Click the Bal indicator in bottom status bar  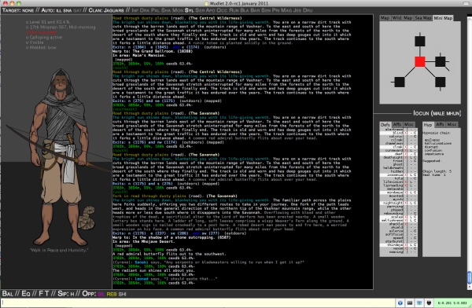pyautogui.click(x=8, y=294)
